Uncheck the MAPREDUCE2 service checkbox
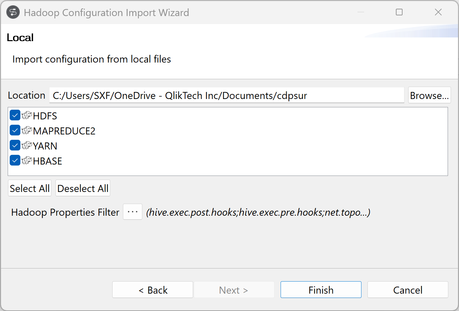The height and width of the screenshot is (311, 459). (15, 130)
